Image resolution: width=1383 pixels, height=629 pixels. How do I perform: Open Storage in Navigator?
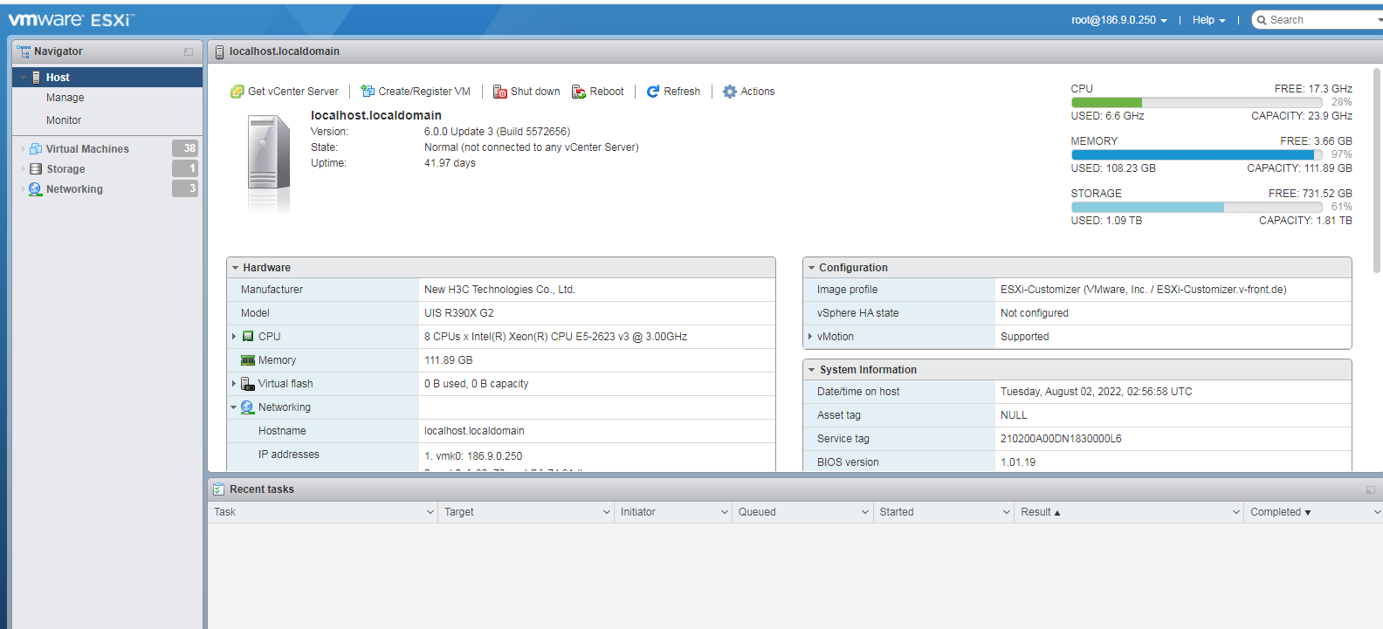click(65, 169)
